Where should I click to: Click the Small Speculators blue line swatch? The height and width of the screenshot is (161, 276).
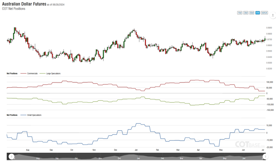point(23,115)
